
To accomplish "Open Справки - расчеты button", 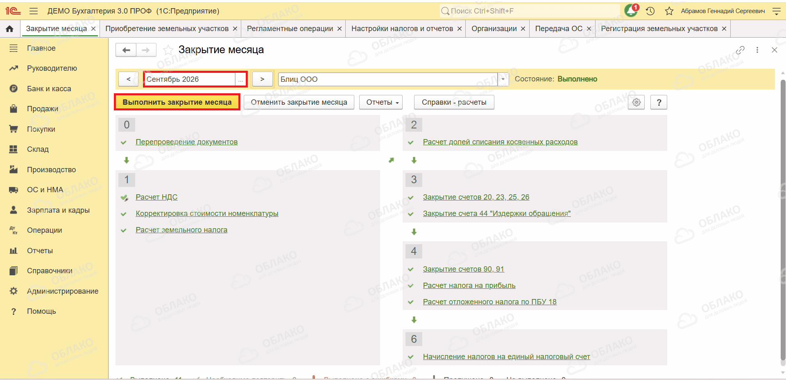I will click(454, 102).
